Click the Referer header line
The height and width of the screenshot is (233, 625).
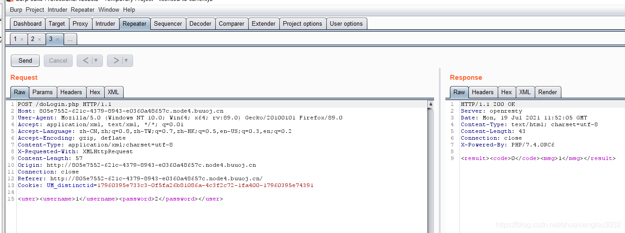[x=140, y=178]
